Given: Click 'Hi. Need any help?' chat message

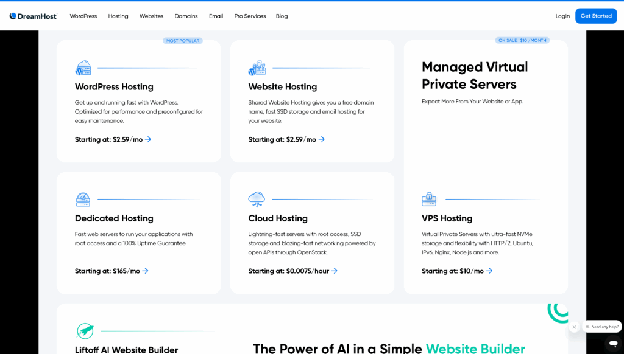Looking at the screenshot, I should (x=601, y=327).
